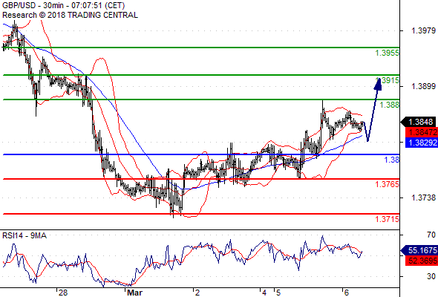Click the blue 1.38 pivot label
The height and width of the screenshot is (297, 438).
tap(392, 160)
